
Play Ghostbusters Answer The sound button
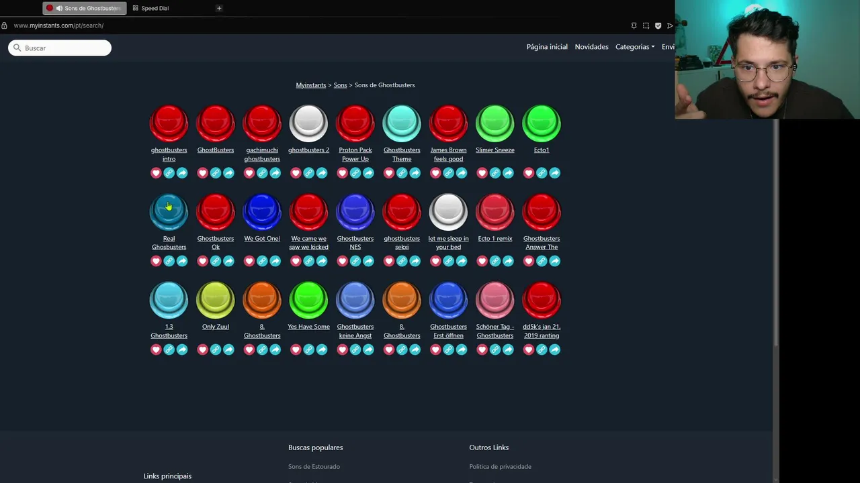click(x=542, y=212)
